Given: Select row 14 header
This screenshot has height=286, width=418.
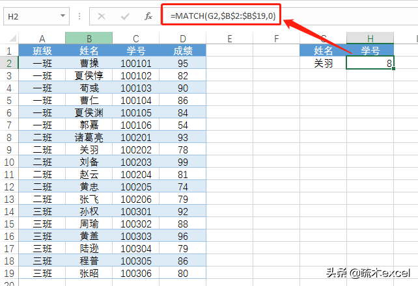Looking at the screenshot, I should (x=9, y=211).
